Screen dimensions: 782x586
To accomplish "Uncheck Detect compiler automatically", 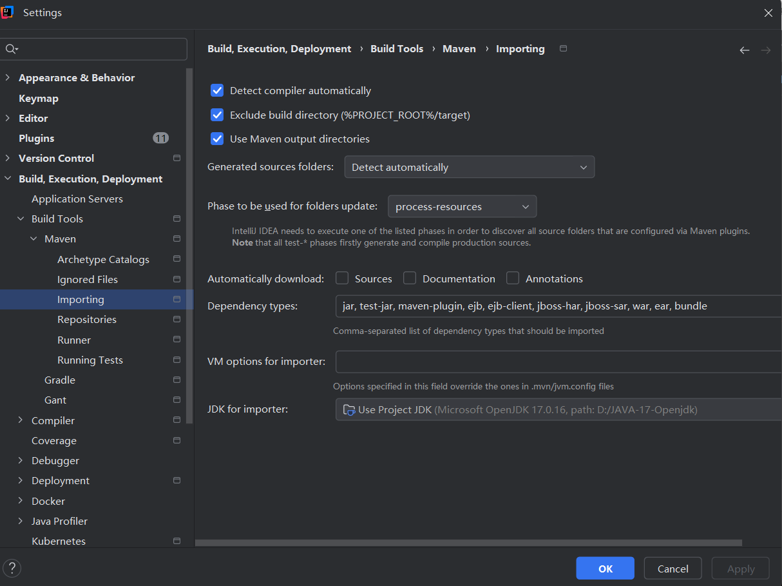I will (x=217, y=90).
